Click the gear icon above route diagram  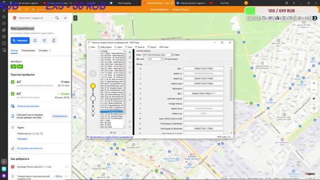click(93, 73)
